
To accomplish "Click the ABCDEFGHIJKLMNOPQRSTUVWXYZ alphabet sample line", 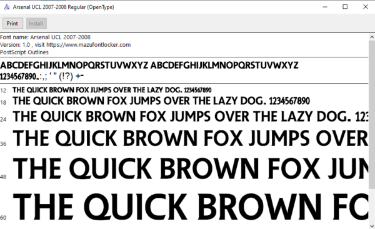I will 149,65.
